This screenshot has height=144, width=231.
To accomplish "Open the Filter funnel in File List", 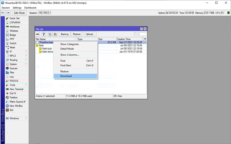I will click(44, 34).
